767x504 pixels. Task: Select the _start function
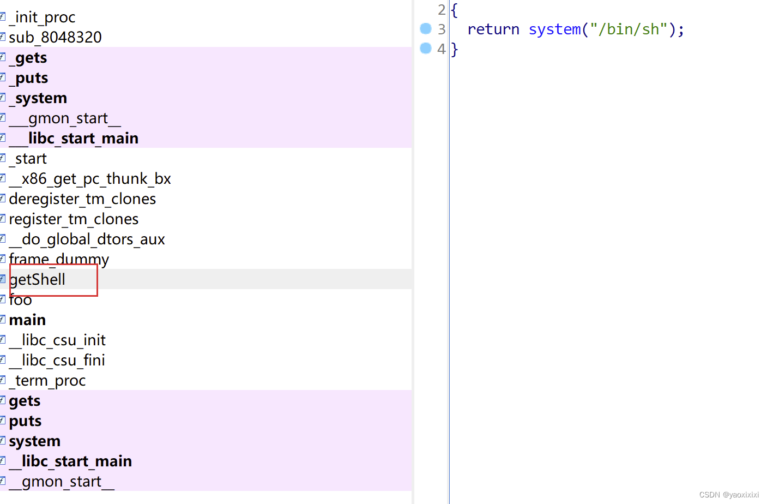[x=28, y=158]
